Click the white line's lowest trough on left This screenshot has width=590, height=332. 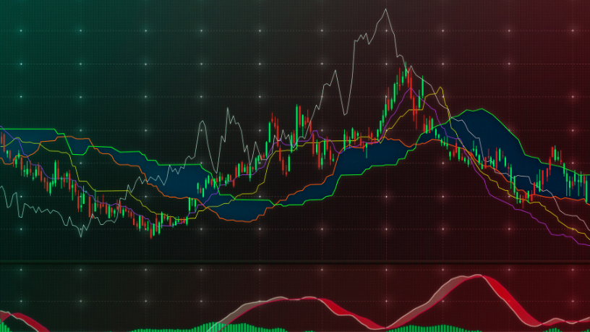coord(81,234)
